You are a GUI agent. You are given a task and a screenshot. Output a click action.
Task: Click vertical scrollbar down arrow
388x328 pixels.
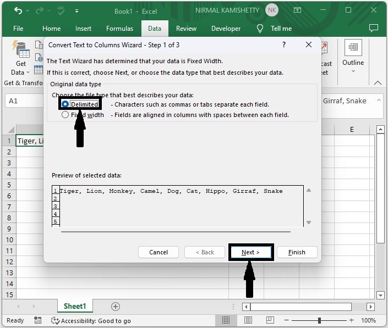pyautogui.click(x=380, y=295)
